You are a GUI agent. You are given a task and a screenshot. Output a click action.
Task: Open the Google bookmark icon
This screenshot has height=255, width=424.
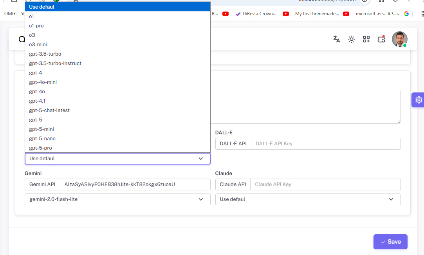[406, 14]
